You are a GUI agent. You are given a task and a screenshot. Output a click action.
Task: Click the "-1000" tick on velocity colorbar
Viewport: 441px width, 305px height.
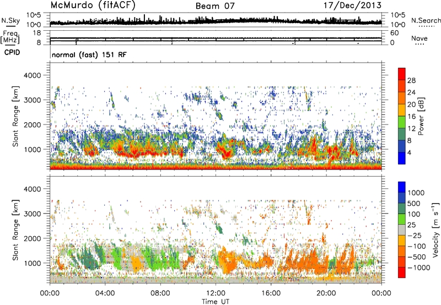pos(418,268)
